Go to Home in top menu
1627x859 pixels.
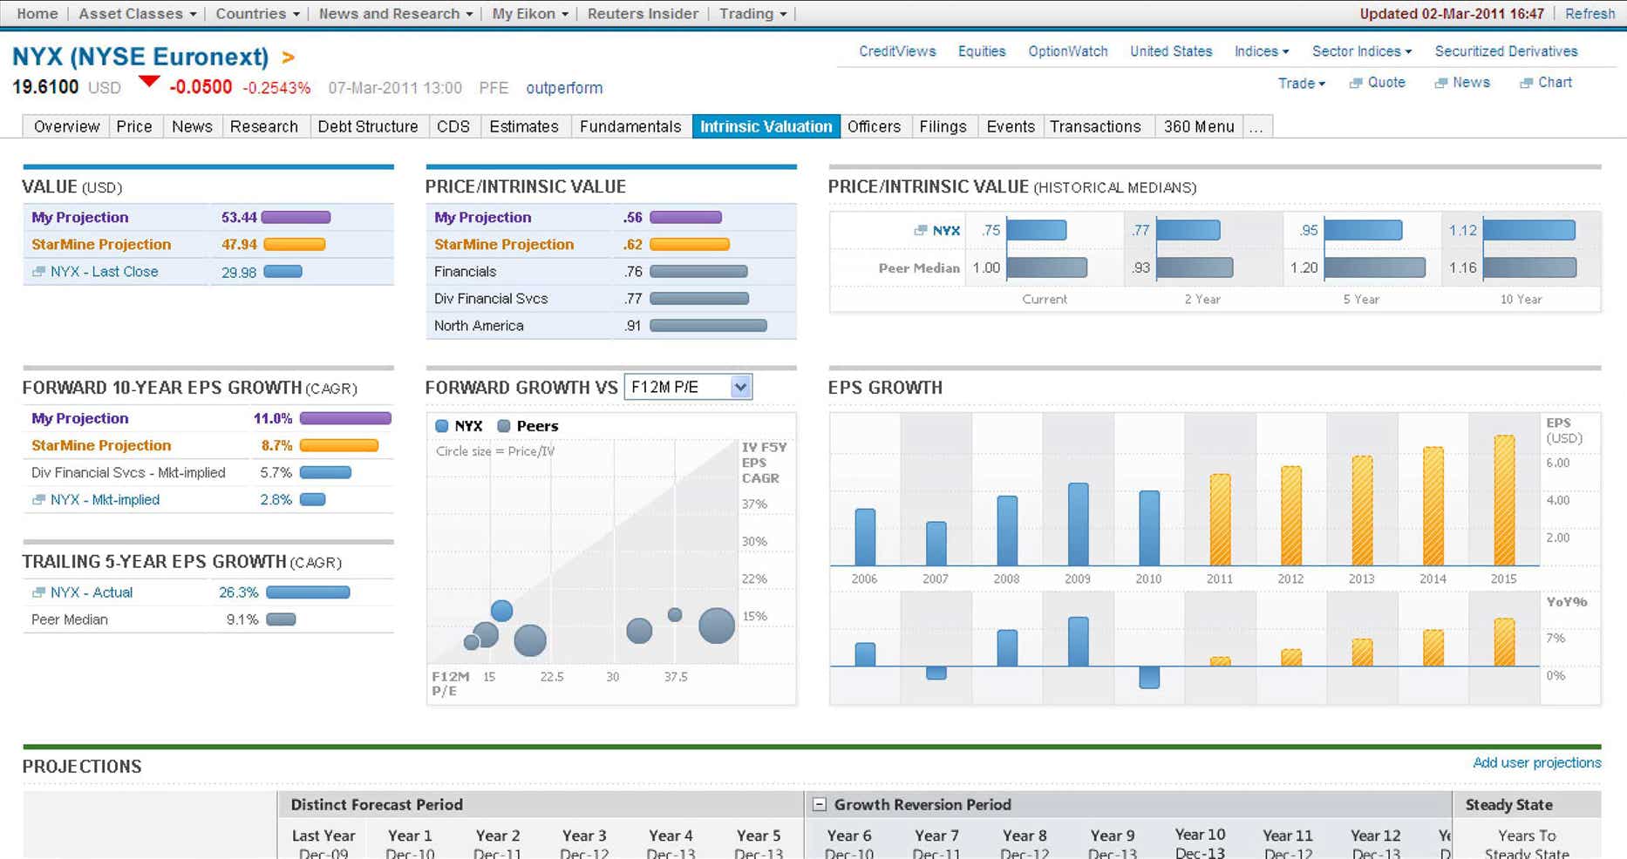pos(37,14)
